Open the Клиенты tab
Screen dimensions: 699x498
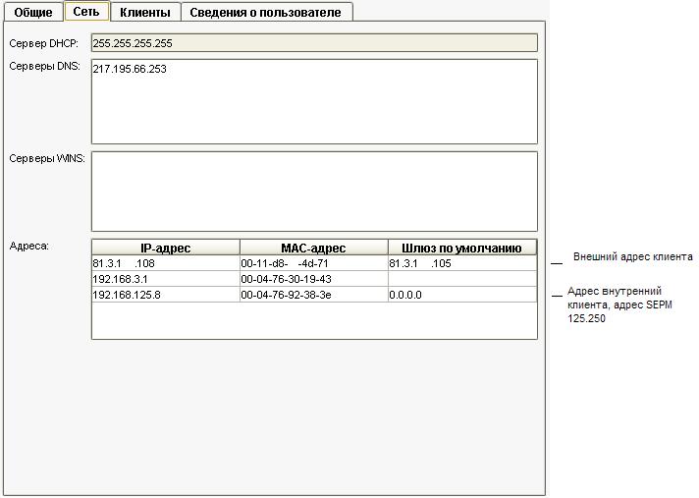[x=145, y=12]
